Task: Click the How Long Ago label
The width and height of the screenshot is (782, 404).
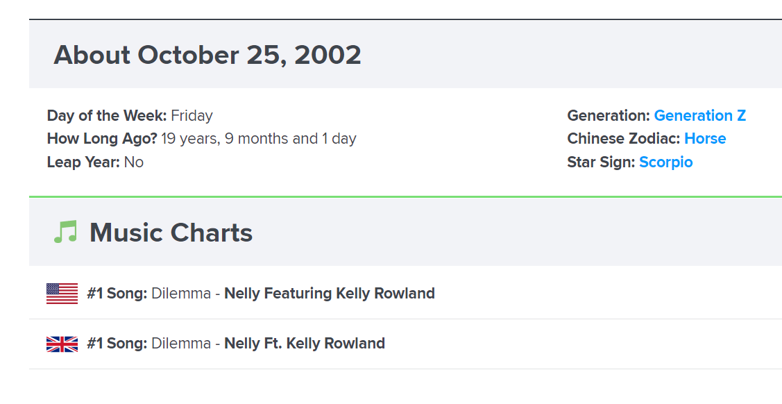Action: click(102, 139)
